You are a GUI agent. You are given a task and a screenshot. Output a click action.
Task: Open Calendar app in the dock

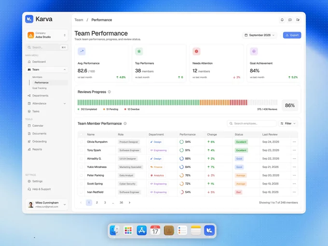pos(155,230)
